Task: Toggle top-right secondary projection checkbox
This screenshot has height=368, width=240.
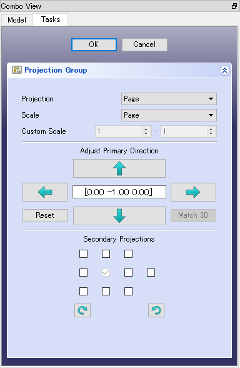Action: (x=129, y=253)
